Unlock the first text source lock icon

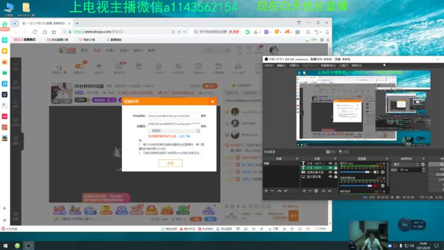click(336, 163)
